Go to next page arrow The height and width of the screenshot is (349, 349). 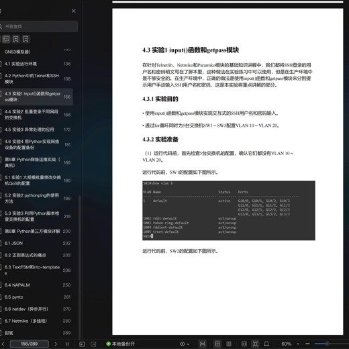[56, 344]
